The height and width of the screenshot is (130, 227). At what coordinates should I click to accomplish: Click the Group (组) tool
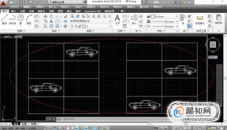click(183, 20)
